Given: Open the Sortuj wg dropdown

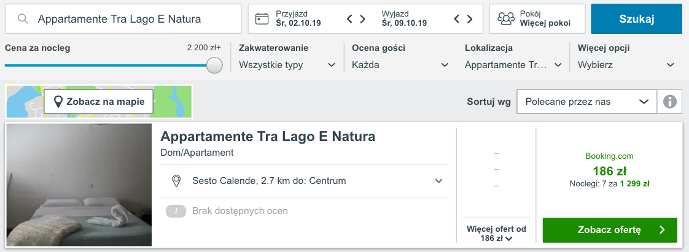Looking at the screenshot, I should click(x=586, y=102).
